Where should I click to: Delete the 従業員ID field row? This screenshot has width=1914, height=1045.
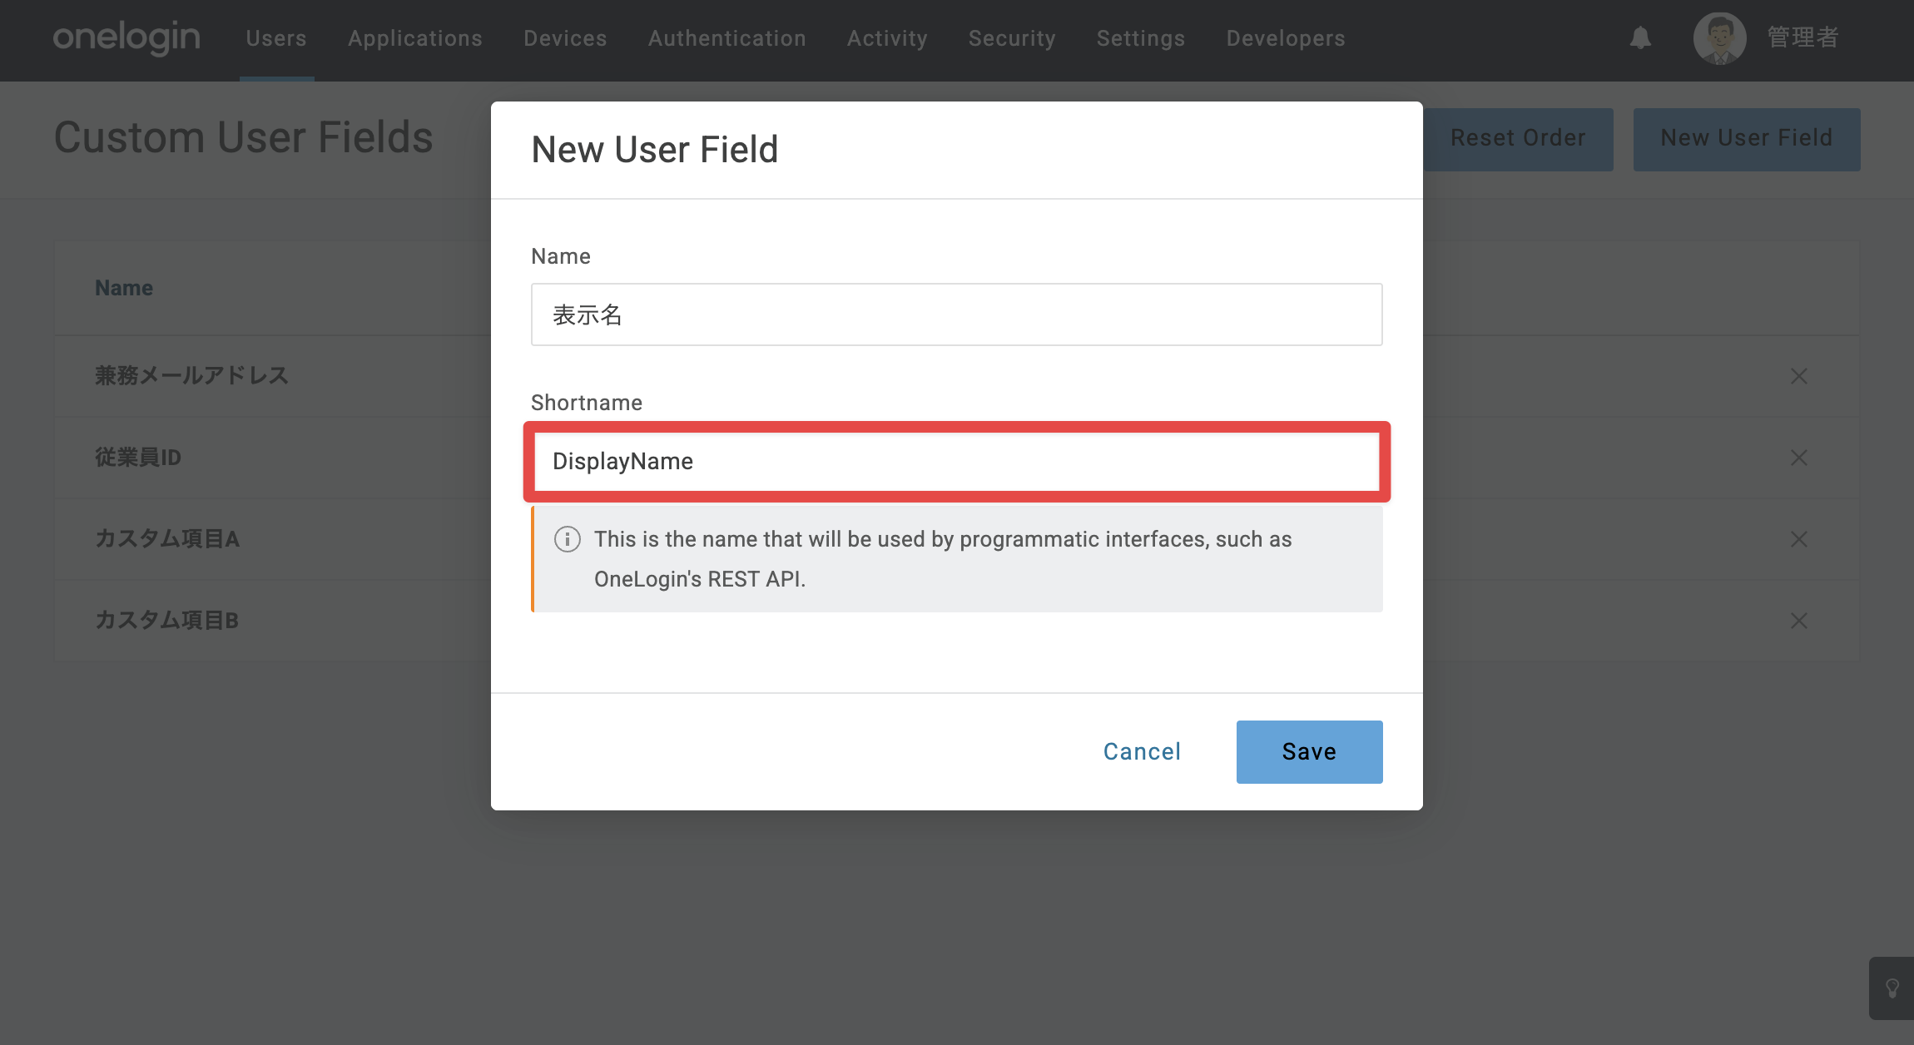[1798, 458]
